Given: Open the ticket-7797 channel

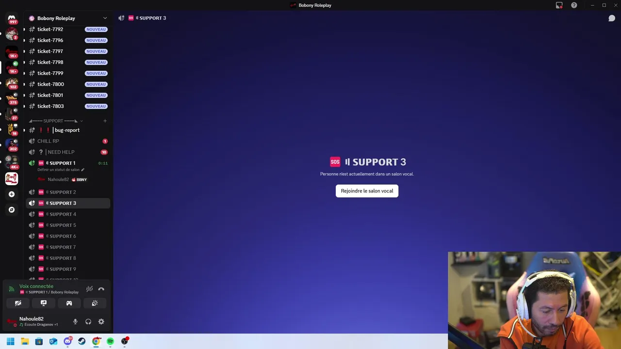Looking at the screenshot, I should coord(68,51).
